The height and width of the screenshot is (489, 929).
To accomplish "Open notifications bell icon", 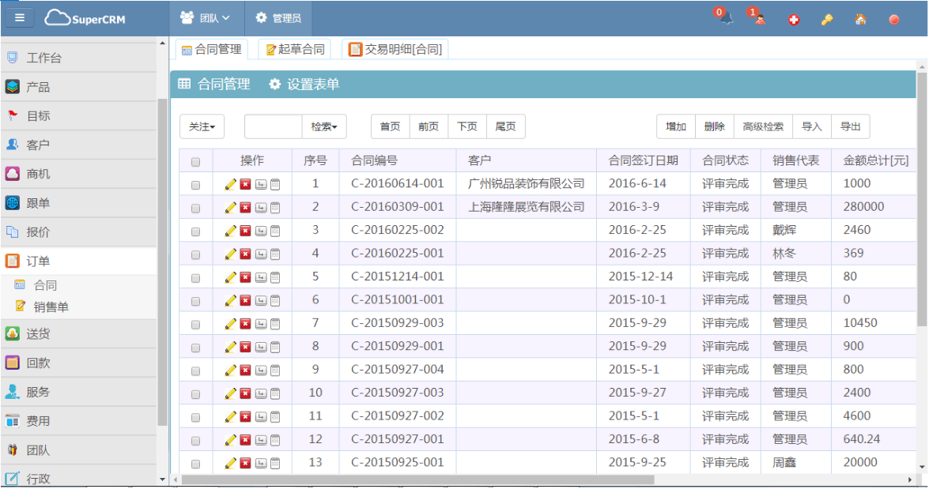I will pyautogui.click(x=726, y=17).
